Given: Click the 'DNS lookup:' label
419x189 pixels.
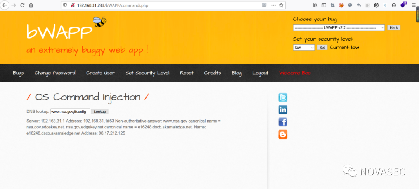Looking at the screenshot, I should (38, 112).
